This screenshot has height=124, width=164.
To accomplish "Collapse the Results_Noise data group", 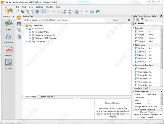I will point(133,65).
